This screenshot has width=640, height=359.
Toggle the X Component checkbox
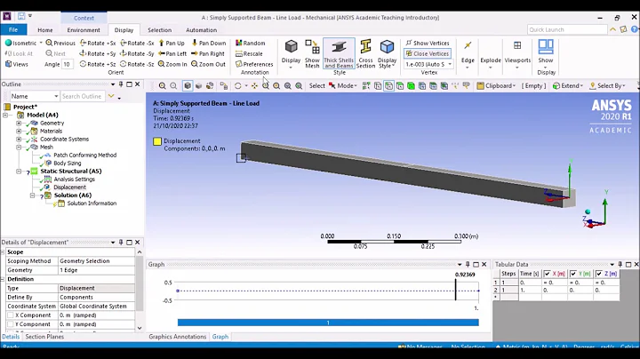(x=11, y=315)
